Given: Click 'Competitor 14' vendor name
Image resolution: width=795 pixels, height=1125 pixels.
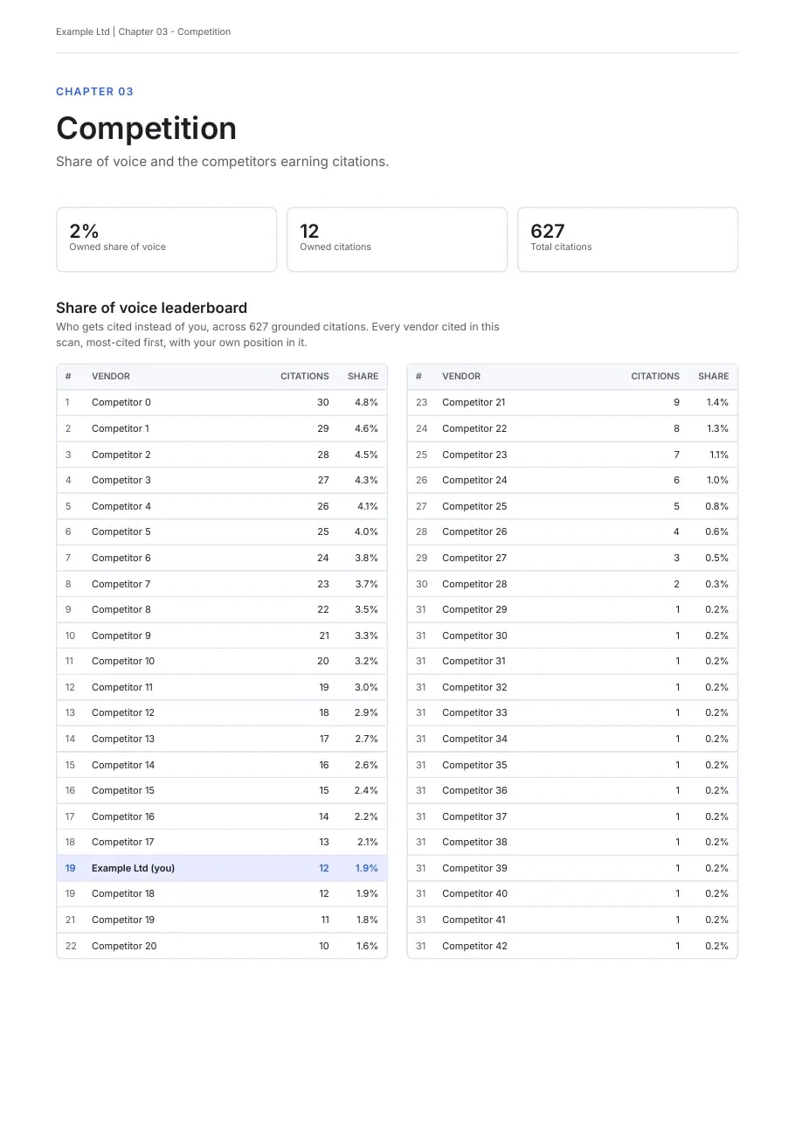Looking at the screenshot, I should [x=123, y=765].
